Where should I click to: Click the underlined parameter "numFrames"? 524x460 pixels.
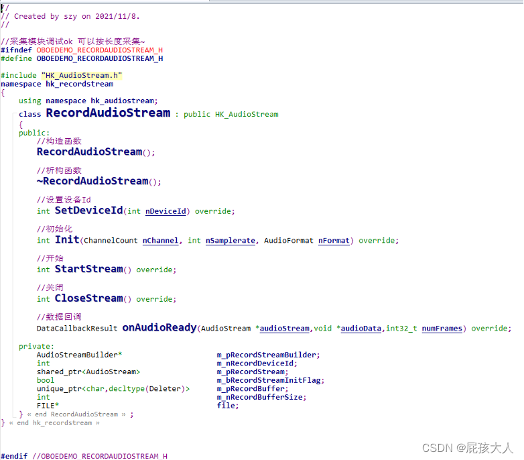point(442,329)
